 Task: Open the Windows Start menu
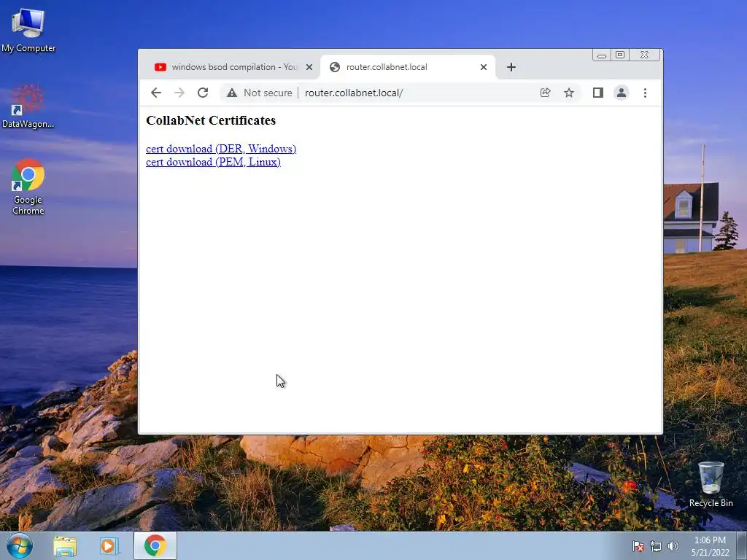tap(20, 545)
